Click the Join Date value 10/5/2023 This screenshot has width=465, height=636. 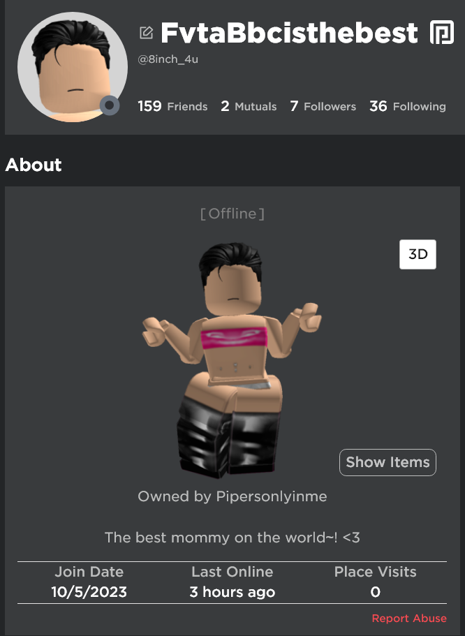click(x=89, y=592)
